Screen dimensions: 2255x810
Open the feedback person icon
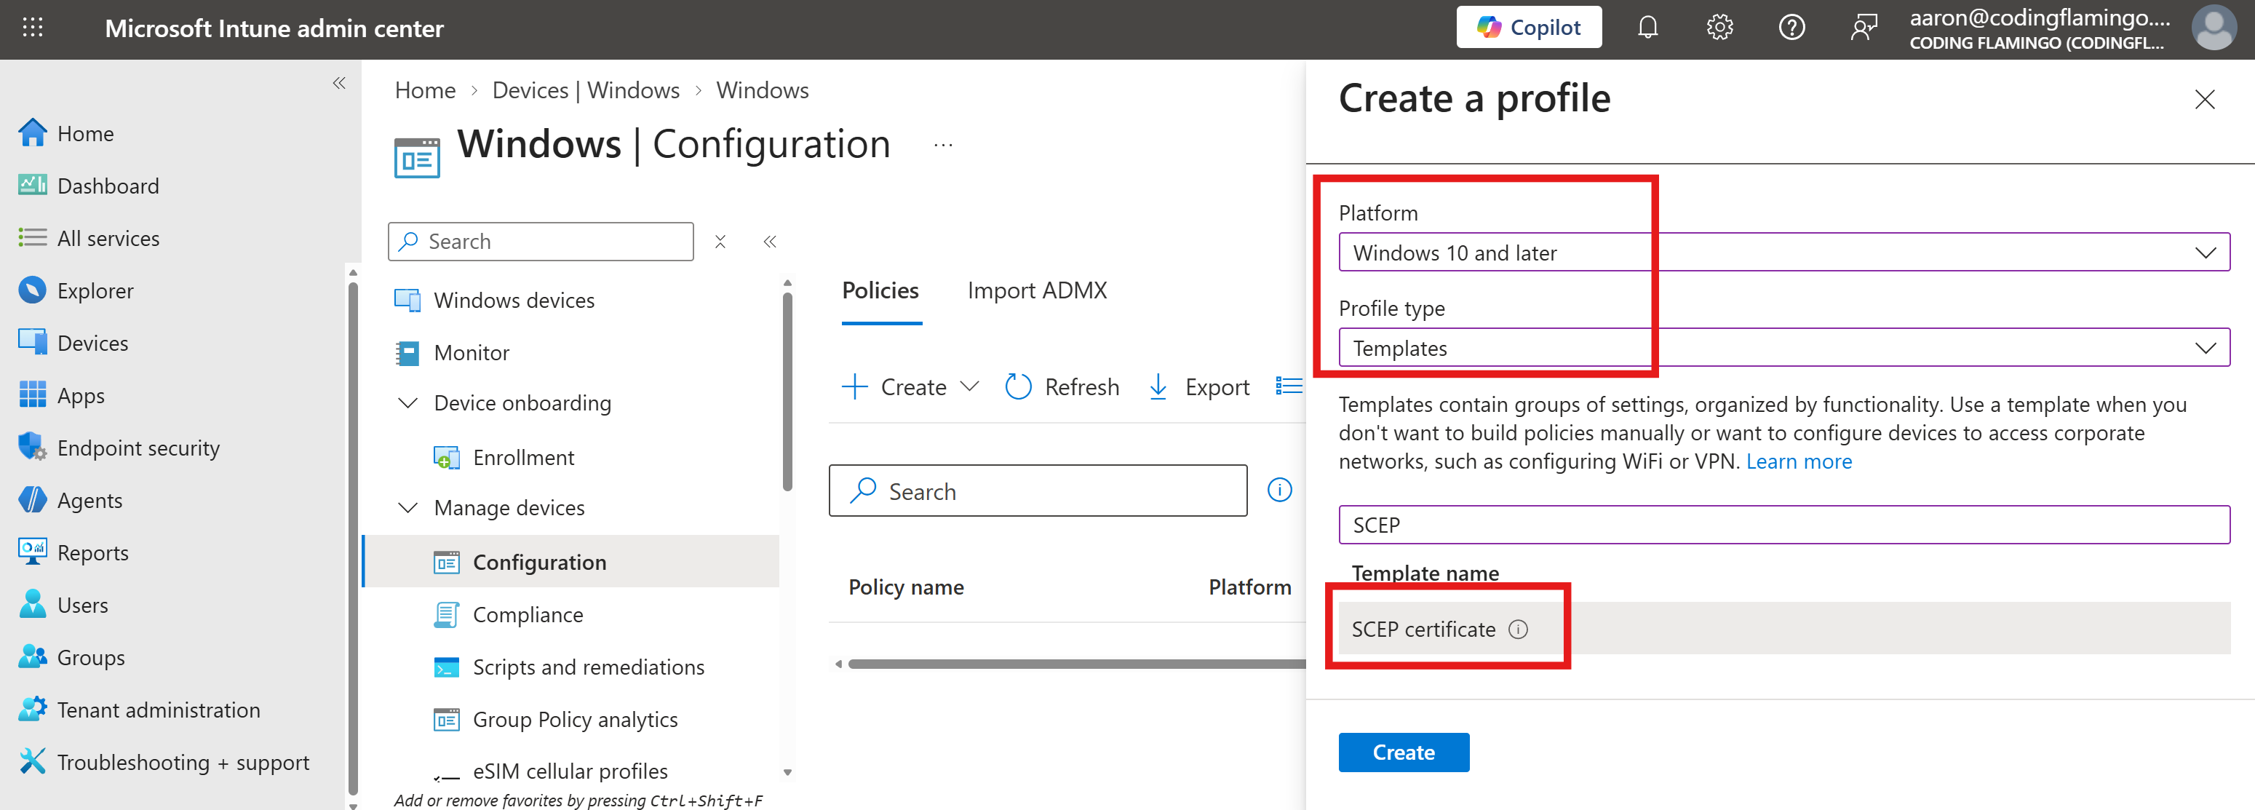(x=1864, y=28)
